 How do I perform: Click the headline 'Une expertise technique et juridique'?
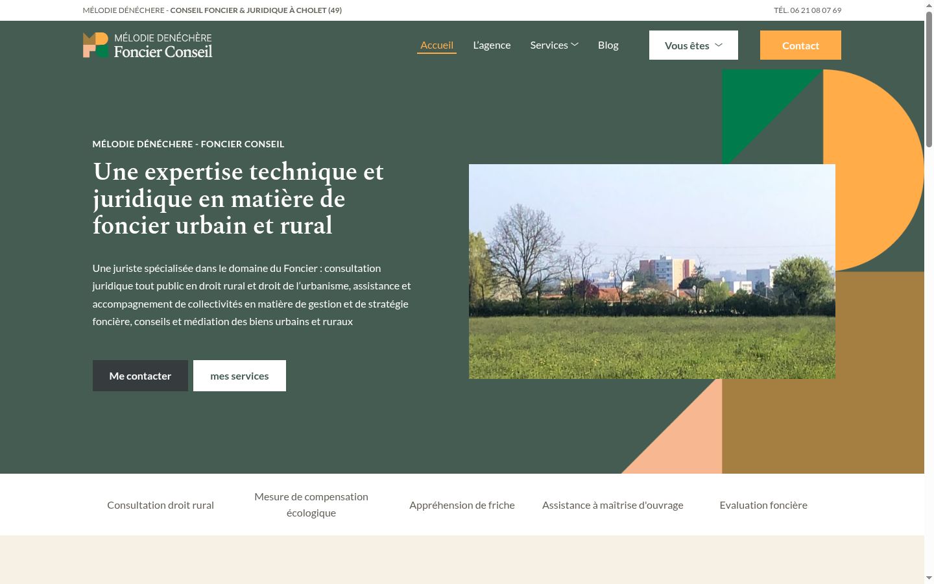tap(239, 199)
